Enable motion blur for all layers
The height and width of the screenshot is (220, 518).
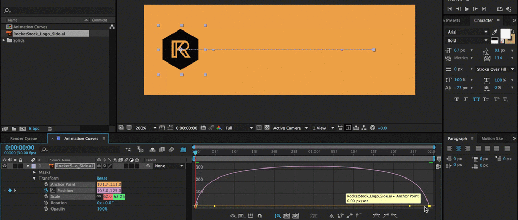pos(171,150)
